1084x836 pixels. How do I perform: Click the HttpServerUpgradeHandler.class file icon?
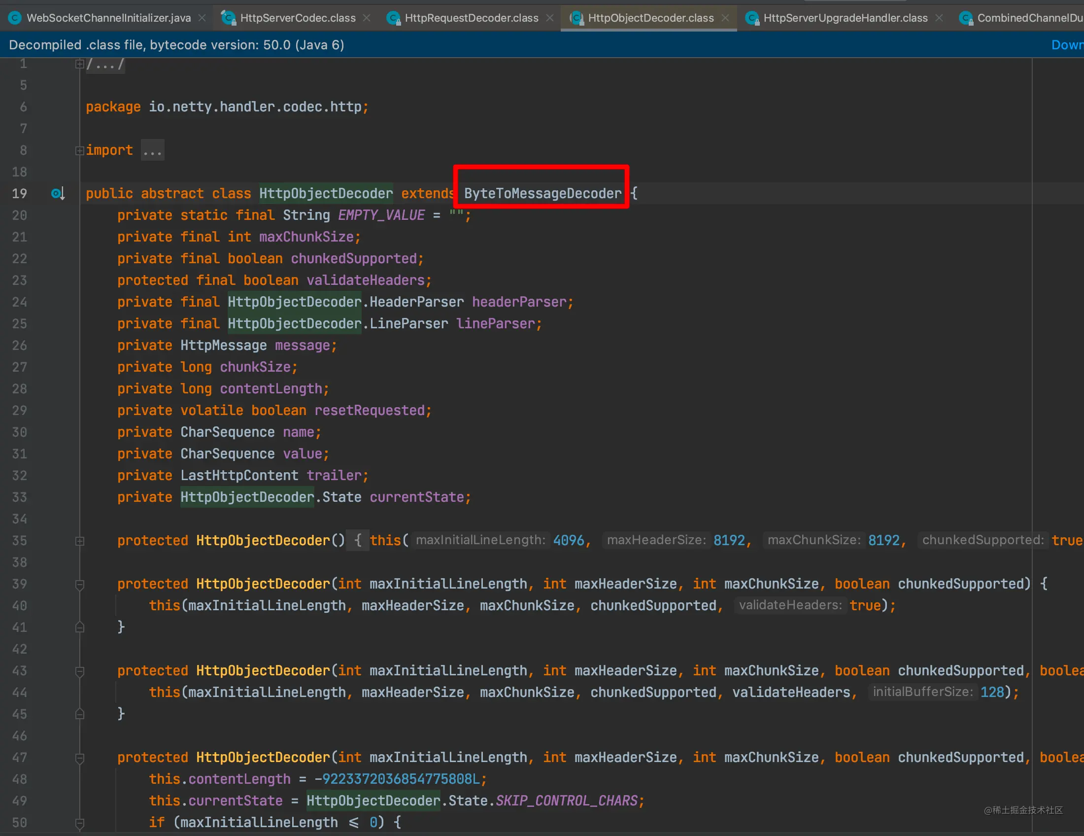pyautogui.click(x=752, y=18)
